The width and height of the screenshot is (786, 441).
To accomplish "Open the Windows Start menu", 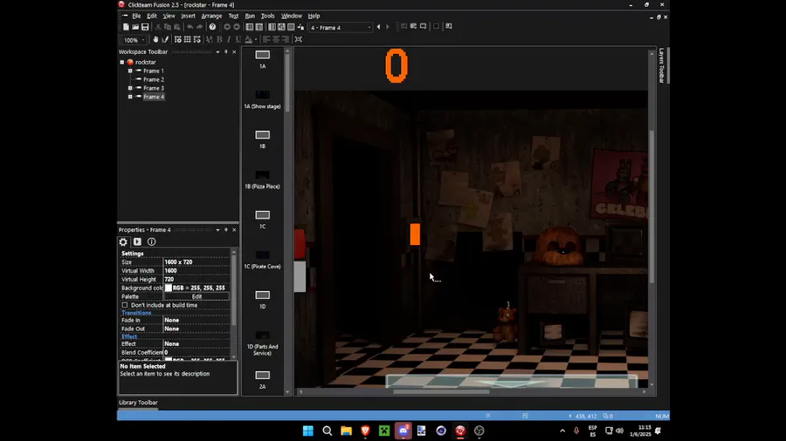I will click(x=307, y=431).
